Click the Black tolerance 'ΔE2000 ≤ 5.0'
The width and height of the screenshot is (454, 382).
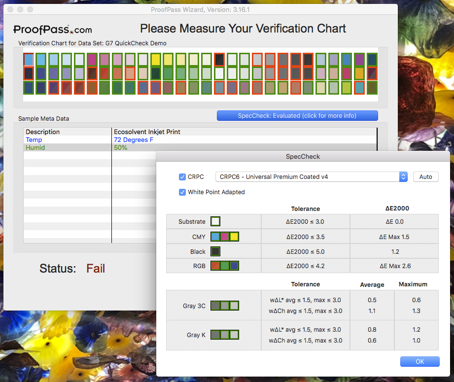tap(305, 252)
